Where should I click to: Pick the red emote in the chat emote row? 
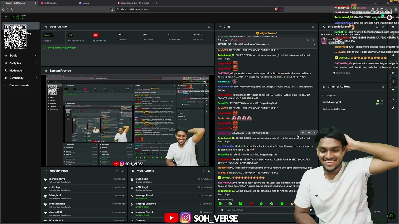[x=251, y=204]
